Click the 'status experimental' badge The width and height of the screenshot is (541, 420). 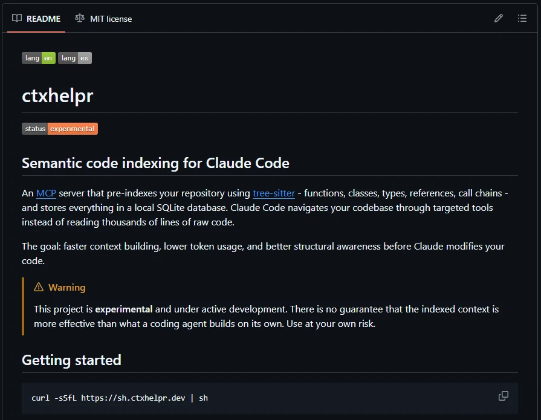[x=59, y=128]
